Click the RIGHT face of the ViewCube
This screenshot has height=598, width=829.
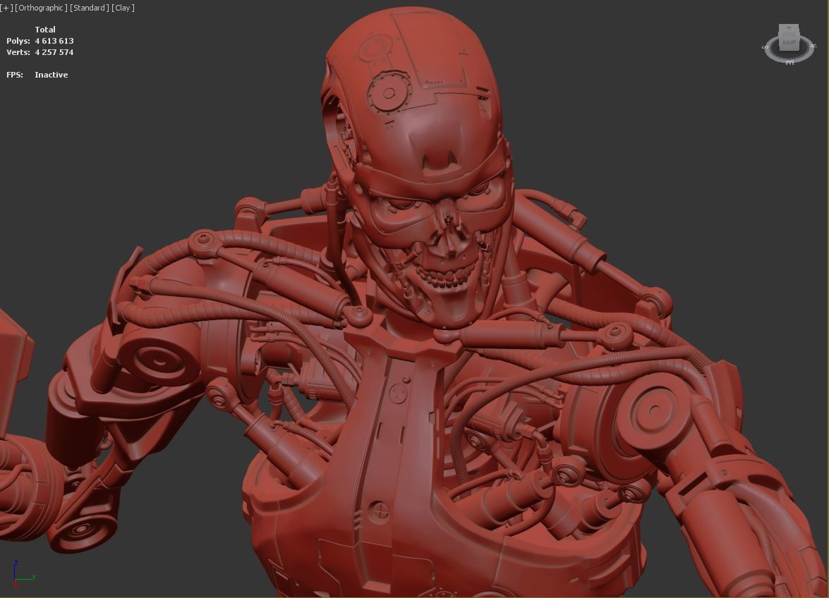[x=789, y=42]
